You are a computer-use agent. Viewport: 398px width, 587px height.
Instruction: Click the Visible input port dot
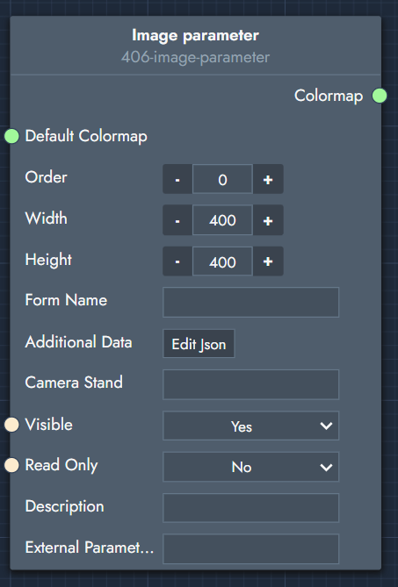[x=11, y=425]
